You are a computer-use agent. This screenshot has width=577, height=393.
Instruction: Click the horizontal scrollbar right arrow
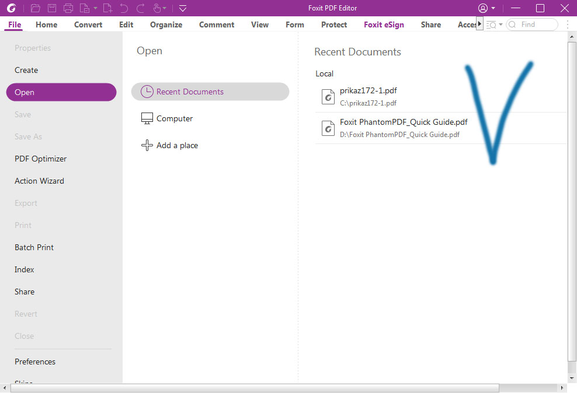click(562, 388)
